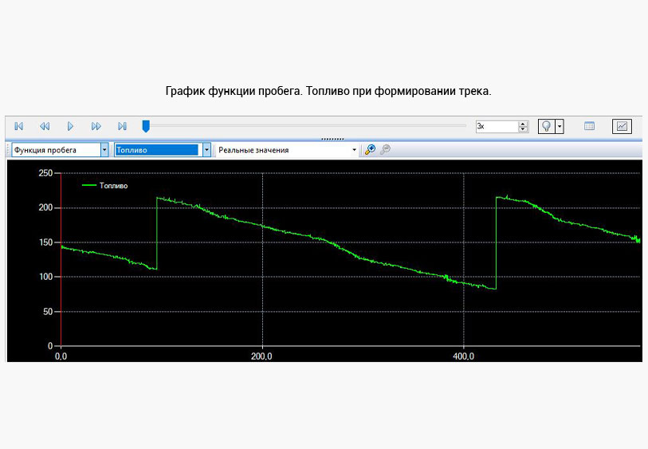
Task: Increase playback speed with the up arrow
Action: 523,124
